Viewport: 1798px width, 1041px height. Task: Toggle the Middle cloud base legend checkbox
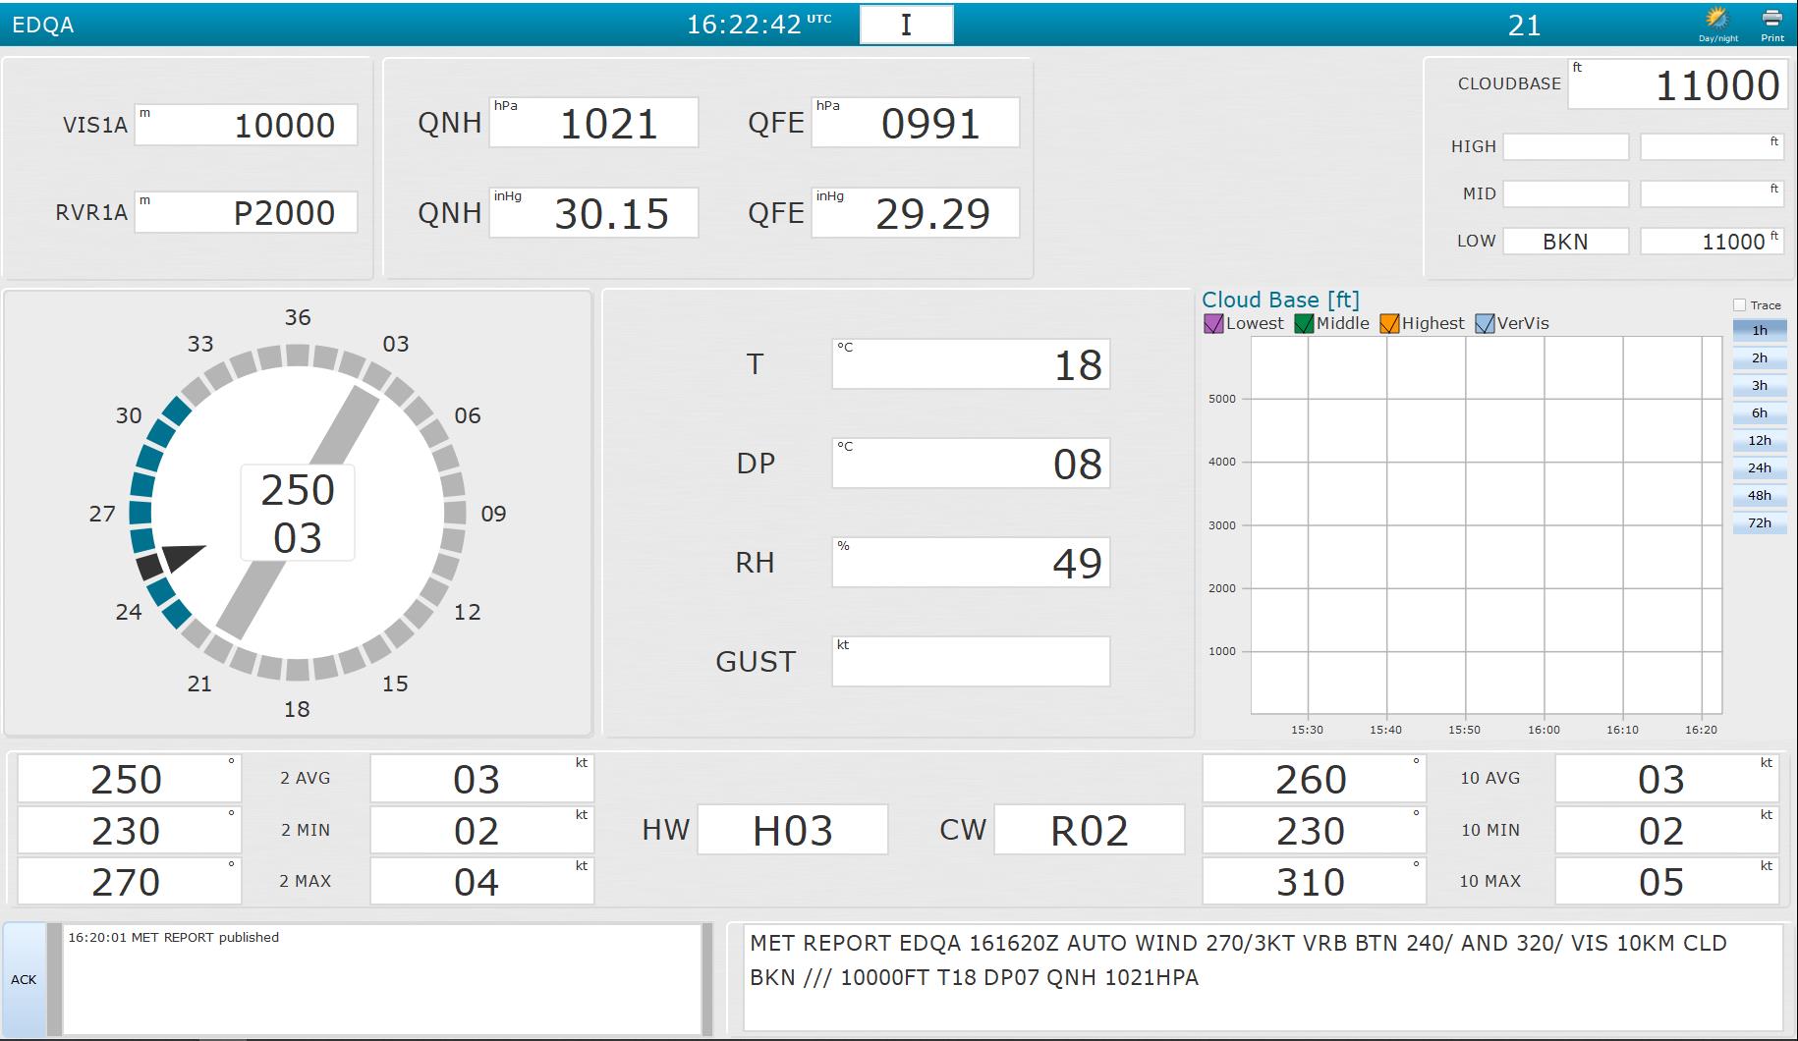1304,324
